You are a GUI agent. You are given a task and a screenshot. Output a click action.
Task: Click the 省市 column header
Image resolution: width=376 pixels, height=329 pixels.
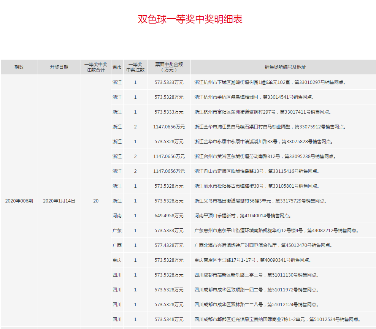point(117,67)
